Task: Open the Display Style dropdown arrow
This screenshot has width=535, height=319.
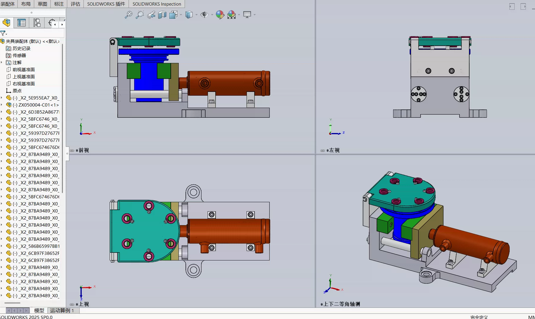Action: pyautogui.click(x=196, y=15)
